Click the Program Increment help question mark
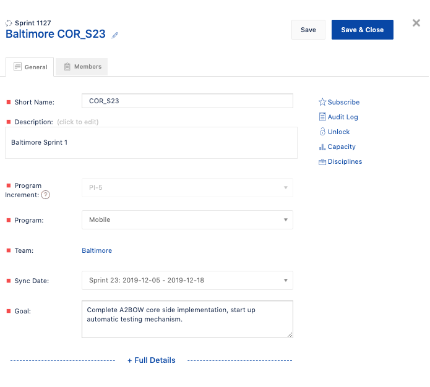 pyautogui.click(x=46, y=195)
